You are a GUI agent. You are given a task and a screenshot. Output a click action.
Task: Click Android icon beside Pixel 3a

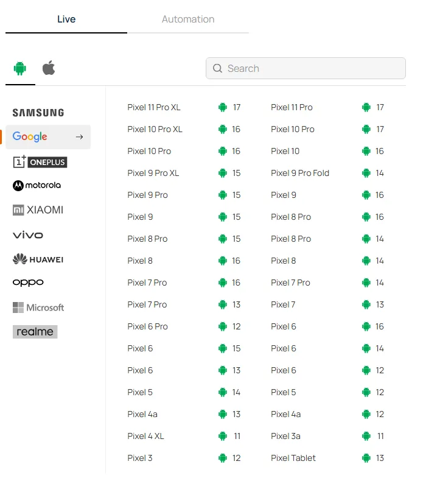point(366,436)
